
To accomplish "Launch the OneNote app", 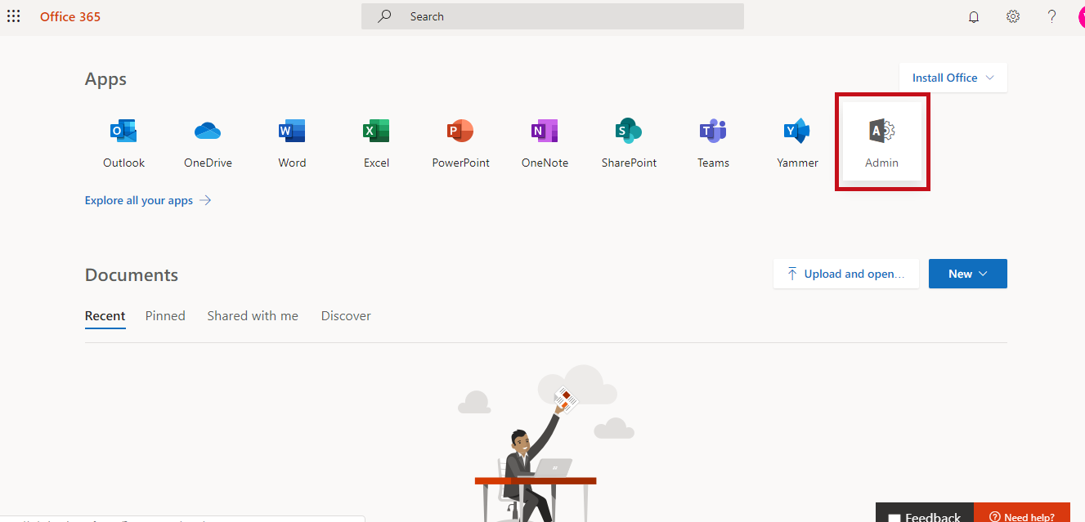I will coord(545,142).
